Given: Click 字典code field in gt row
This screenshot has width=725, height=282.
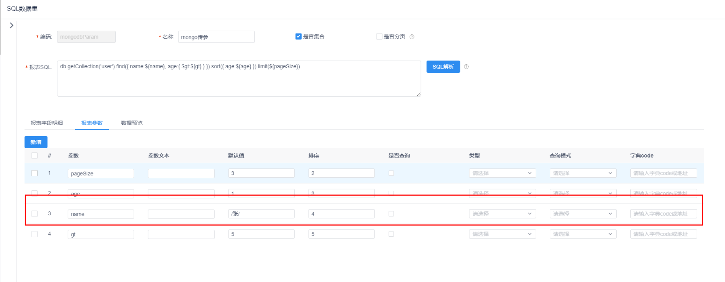Looking at the screenshot, I should point(664,234).
